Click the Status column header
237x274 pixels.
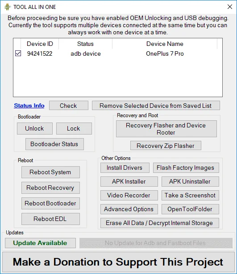85,44
